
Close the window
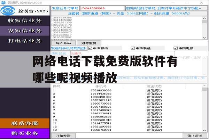[201, 2]
